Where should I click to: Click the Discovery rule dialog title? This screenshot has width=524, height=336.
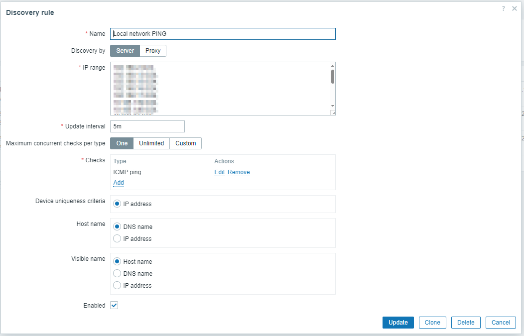[30, 12]
